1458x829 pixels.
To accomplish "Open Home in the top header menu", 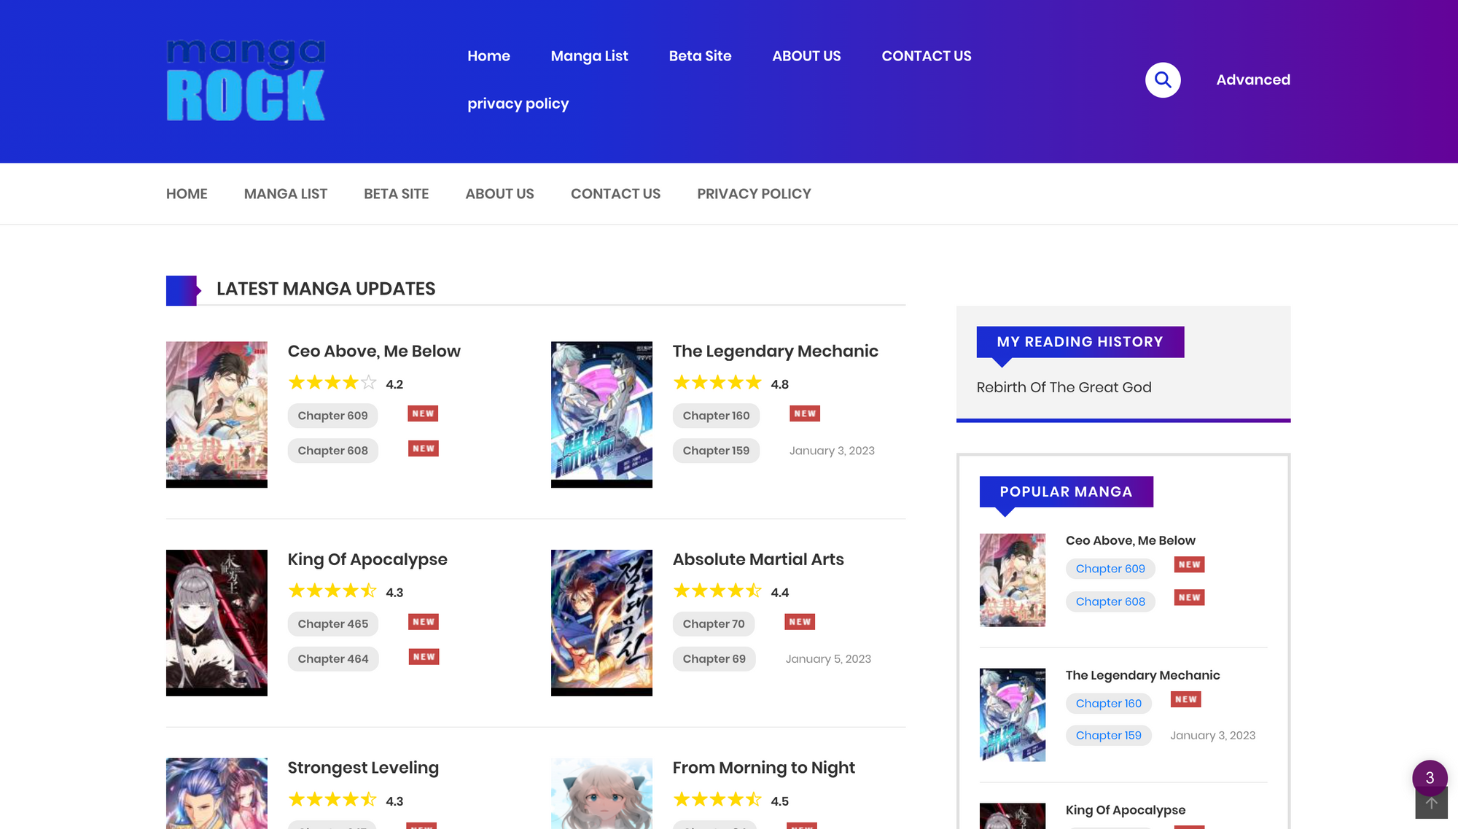I will pos(488,56).
